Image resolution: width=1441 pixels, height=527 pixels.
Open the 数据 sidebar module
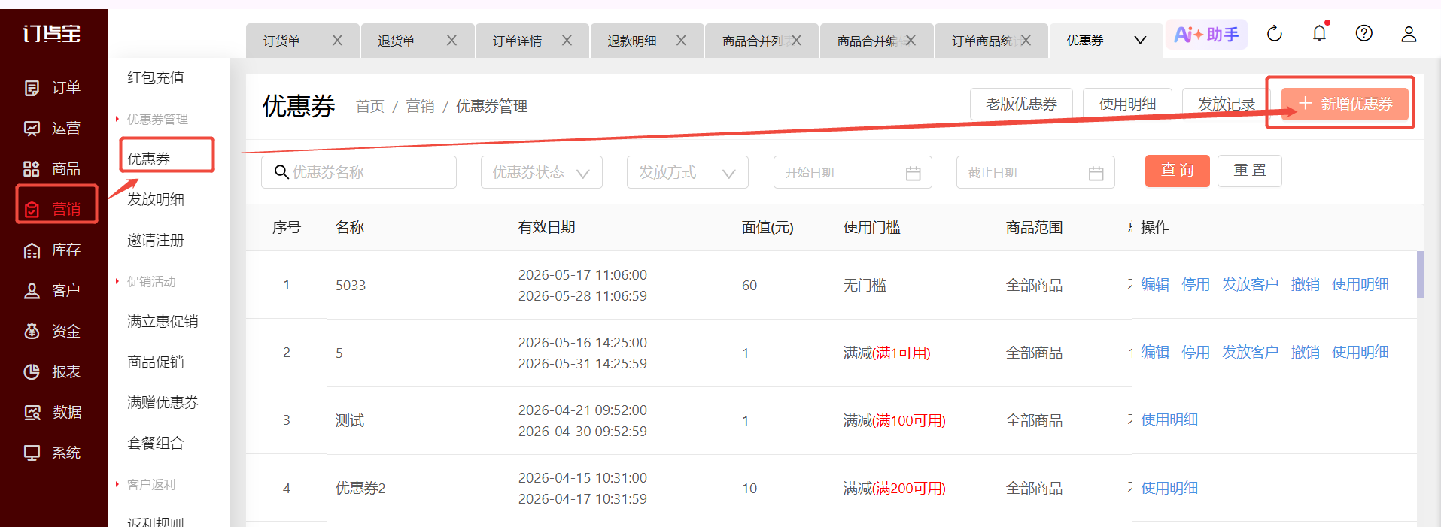(52, 413)
